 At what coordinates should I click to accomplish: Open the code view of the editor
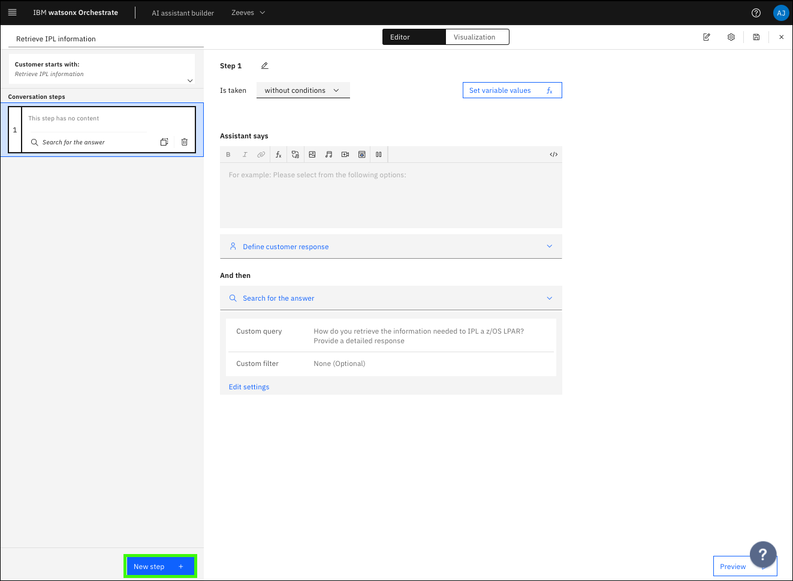(x=554, y=155)
